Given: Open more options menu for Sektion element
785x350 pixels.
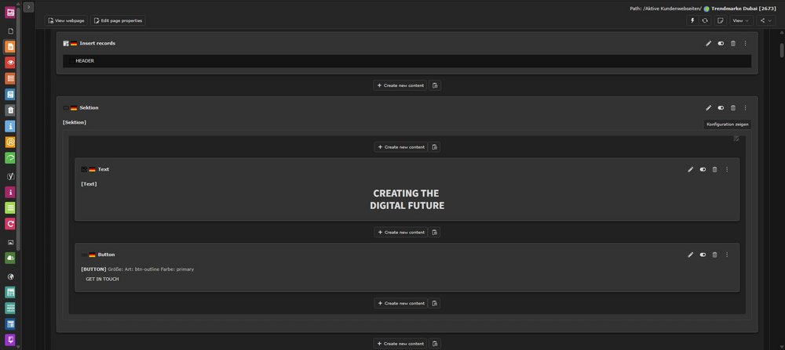Looking at the screenshot, I should pyautogui.click(x=745, y=108).
